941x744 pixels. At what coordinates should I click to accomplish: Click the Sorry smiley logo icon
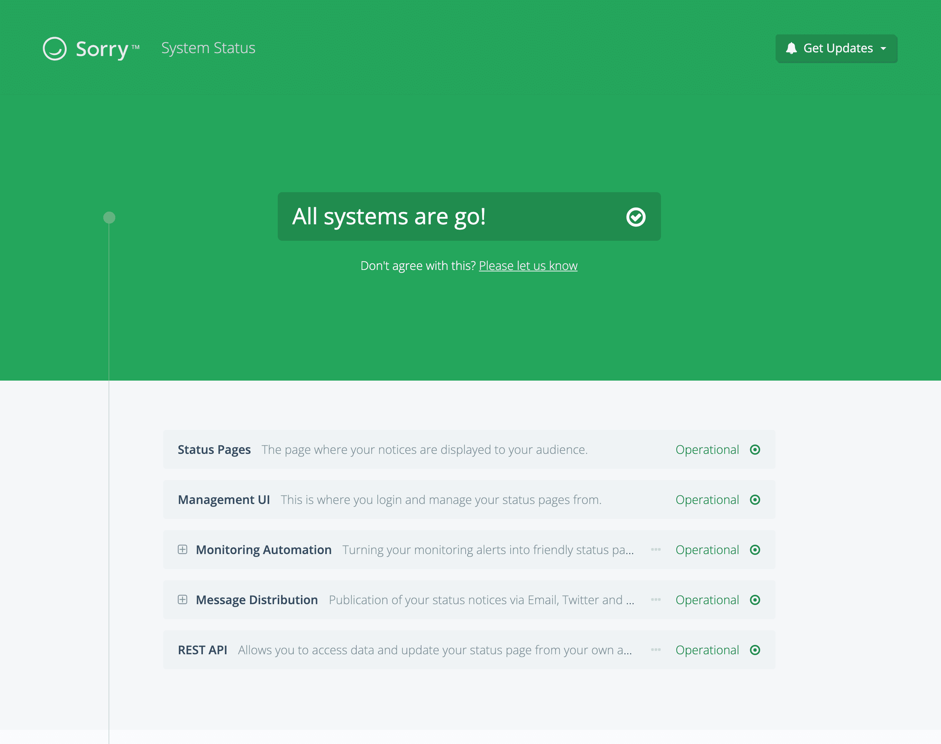[x=55, y=48]
